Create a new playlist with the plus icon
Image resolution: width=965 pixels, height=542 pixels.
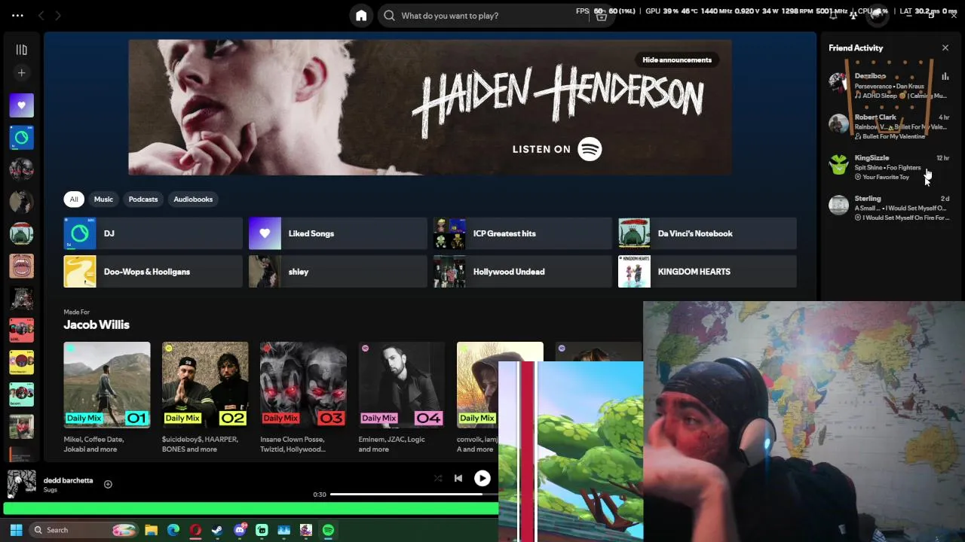point(21,73)
